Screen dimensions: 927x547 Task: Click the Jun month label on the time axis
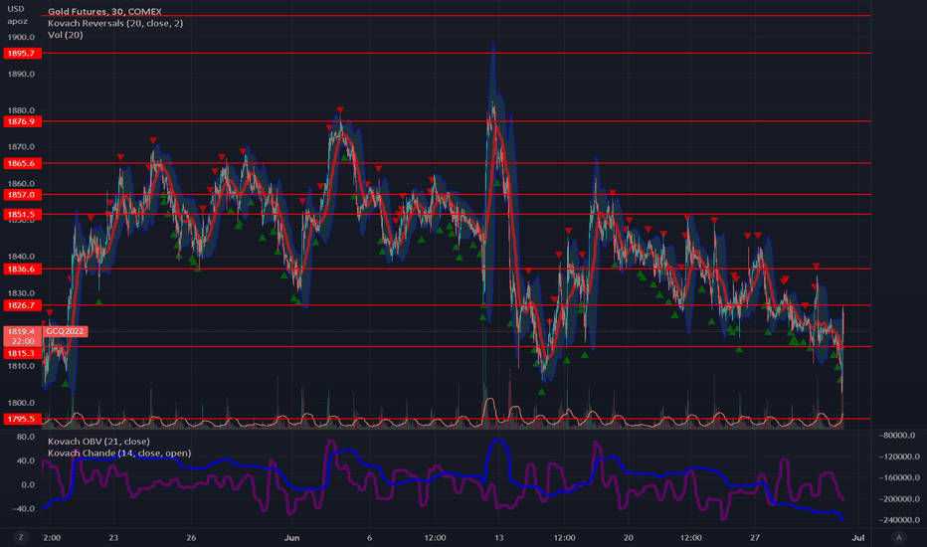click(292, 537)
